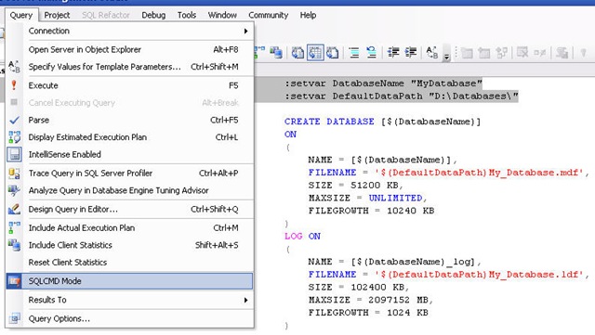Viewport: 595px width, 335px height.
Task: Click Include Client Statistics toolbar button
Action: point(276,53)
